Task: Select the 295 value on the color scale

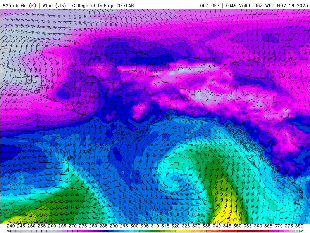Action: pos(124,226)
